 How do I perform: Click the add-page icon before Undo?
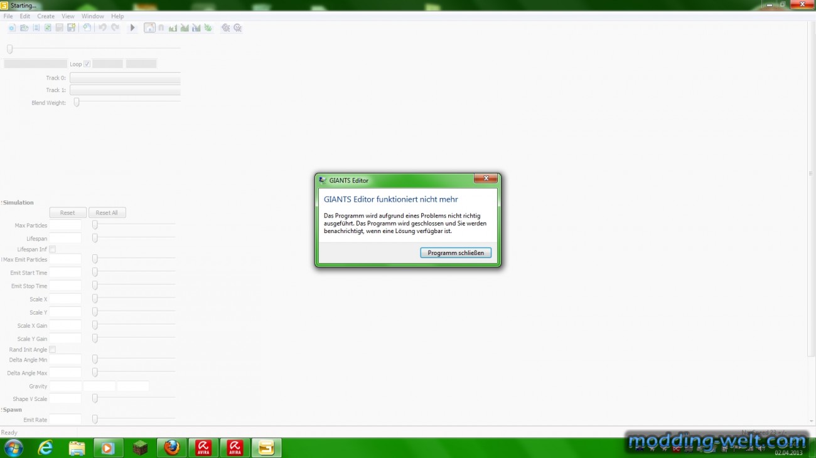[x=87, y=28]
